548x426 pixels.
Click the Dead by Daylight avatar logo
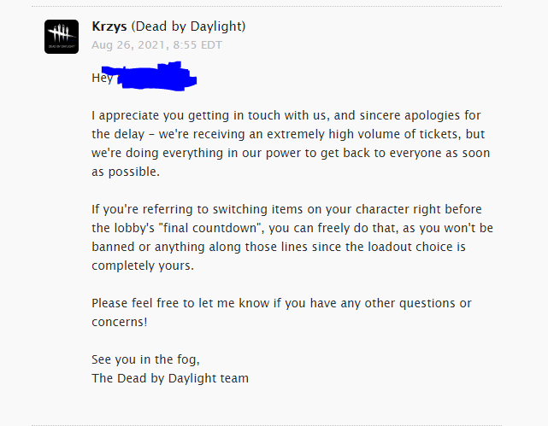[x=62, y=37]
